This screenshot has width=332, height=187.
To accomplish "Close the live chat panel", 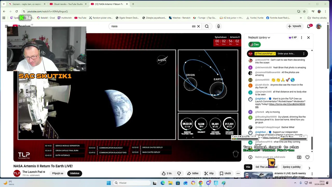I will (308, 37).
